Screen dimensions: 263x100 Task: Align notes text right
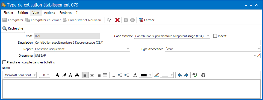point(99,75)
